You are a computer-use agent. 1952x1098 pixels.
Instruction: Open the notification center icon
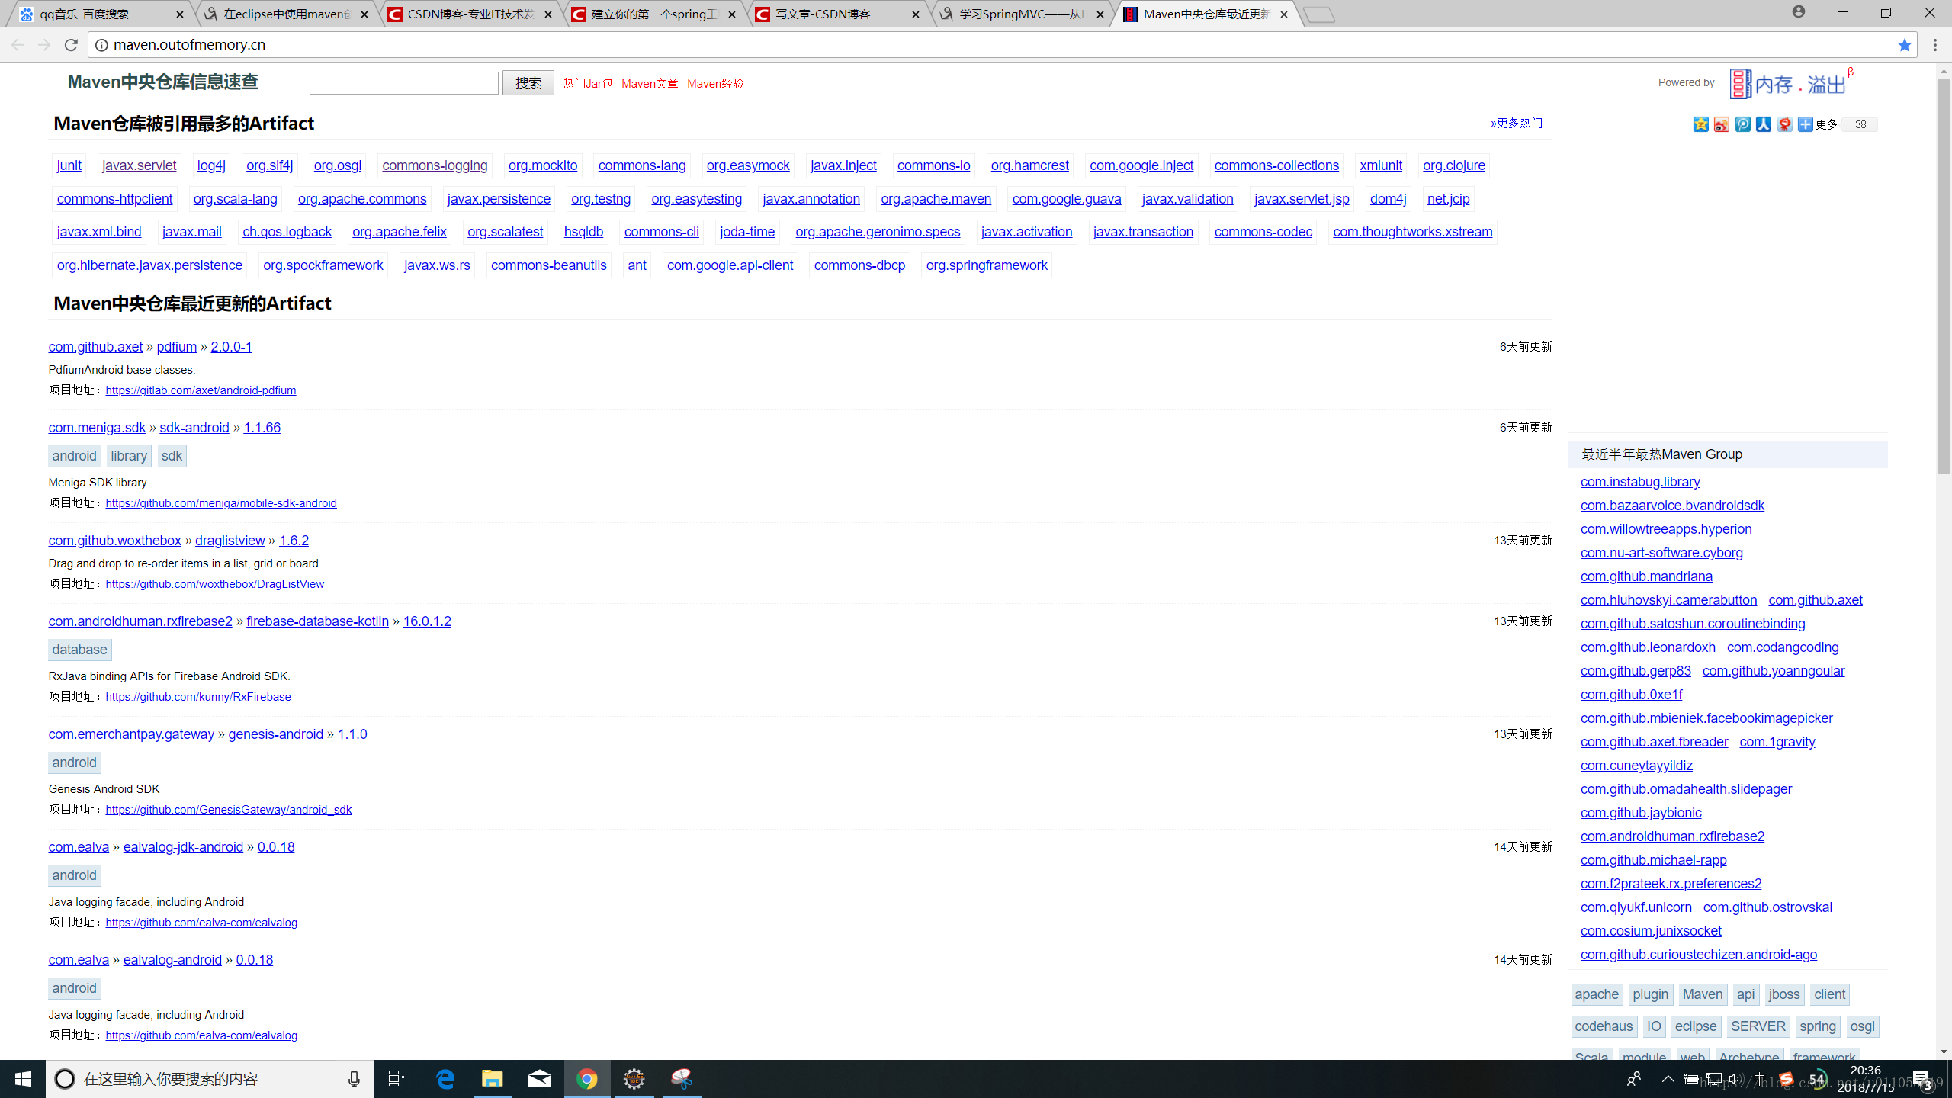pyautogui.click(x=1921, y=1079)
